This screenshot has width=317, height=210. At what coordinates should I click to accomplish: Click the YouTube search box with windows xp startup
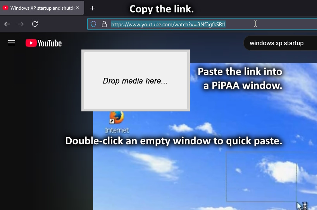(x=280, y=43)
